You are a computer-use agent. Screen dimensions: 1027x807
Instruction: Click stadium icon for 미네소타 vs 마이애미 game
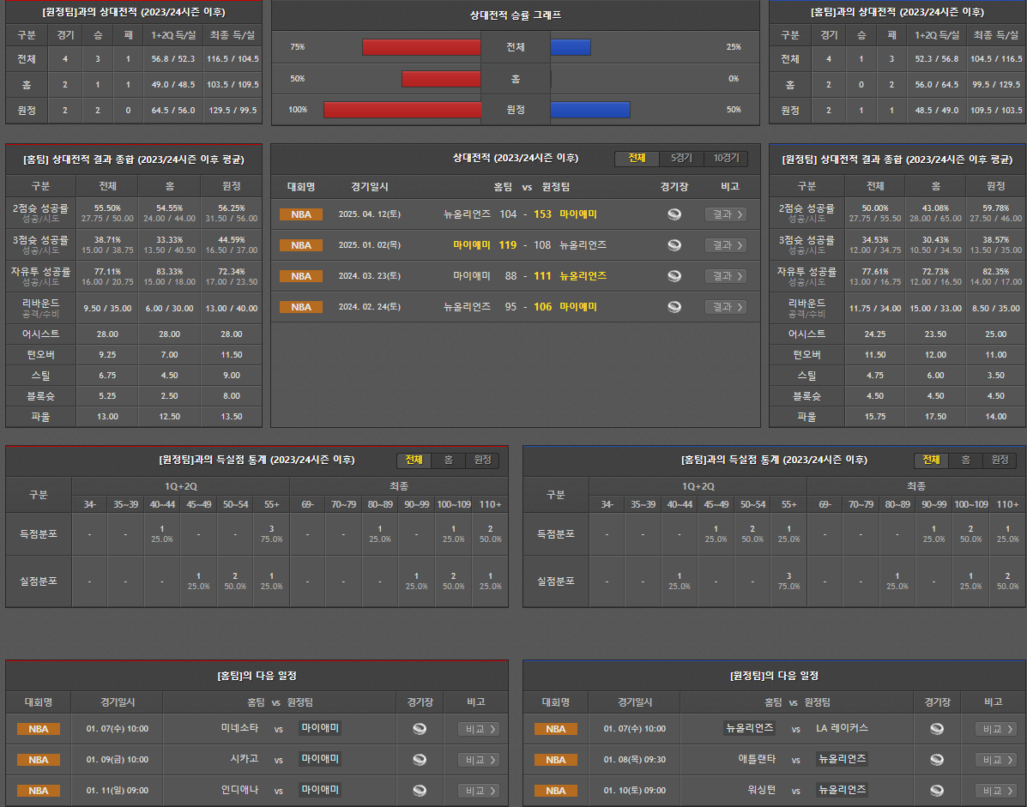(x=420, y=729)
